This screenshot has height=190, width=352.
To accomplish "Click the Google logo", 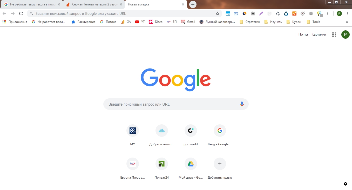I will tap(176, 79).
